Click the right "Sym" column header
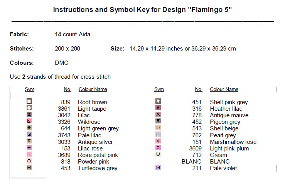The height and width of the screenshot is (184, 285). pyautogui.click(x=159, y=89)
